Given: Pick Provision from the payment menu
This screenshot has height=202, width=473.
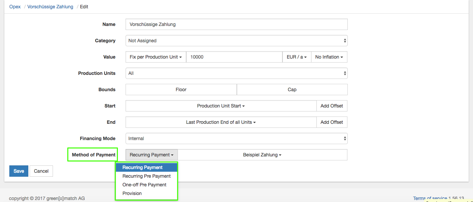Looking at the screenshot, I should (132, 193).
